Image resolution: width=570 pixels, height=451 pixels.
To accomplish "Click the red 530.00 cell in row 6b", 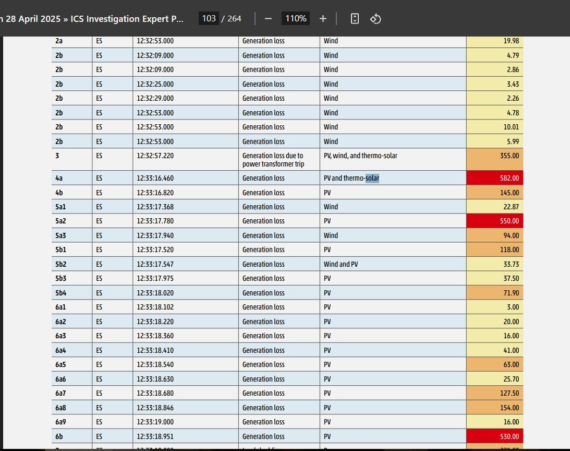I will point(495,436).
